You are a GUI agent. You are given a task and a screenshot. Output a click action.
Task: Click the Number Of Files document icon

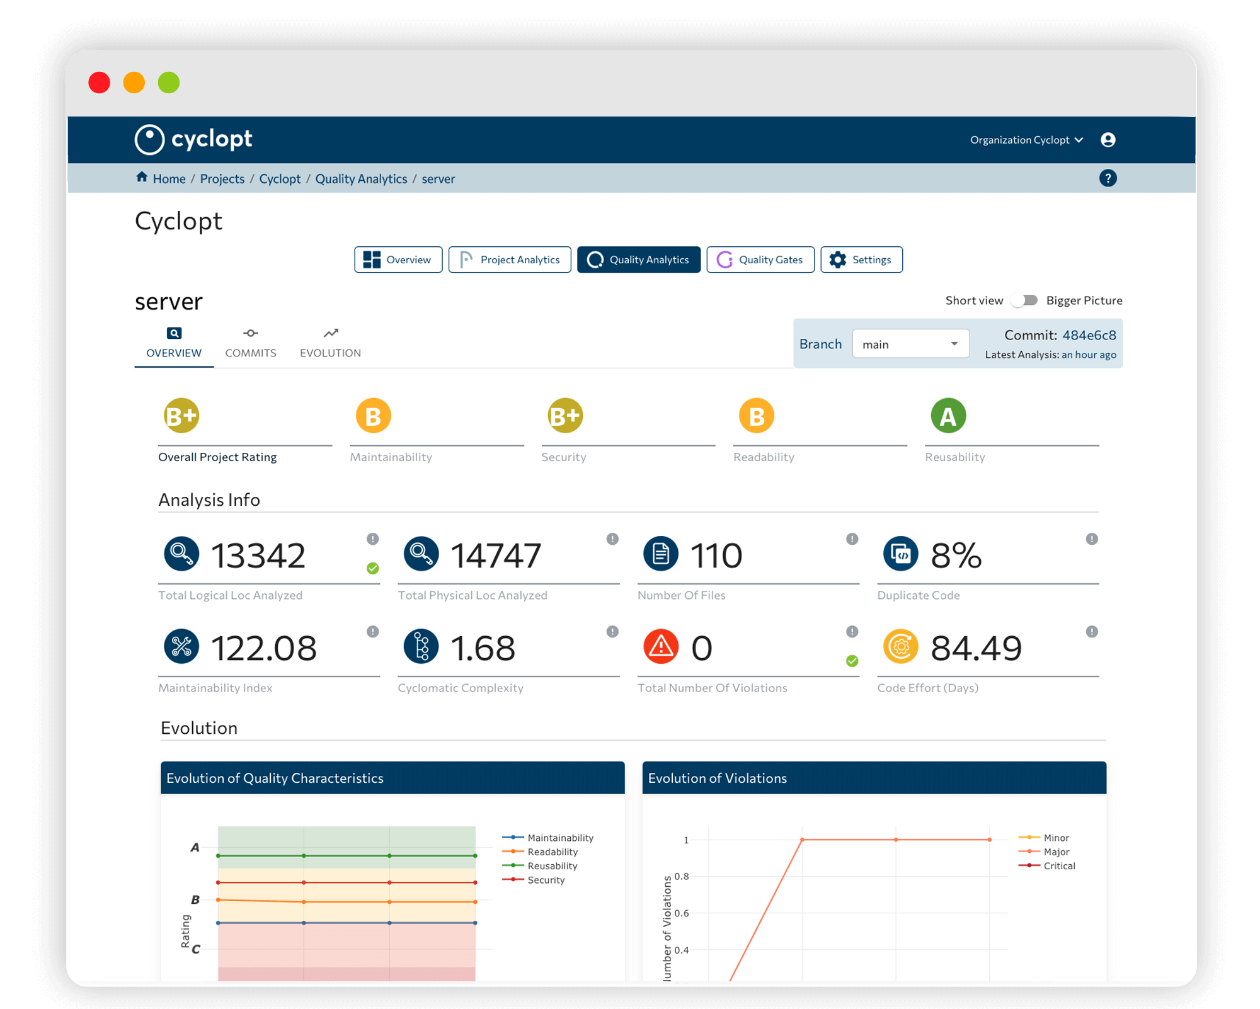click(660, 554)
